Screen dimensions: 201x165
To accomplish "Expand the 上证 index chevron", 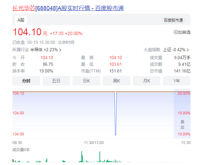I will point(188,50).
